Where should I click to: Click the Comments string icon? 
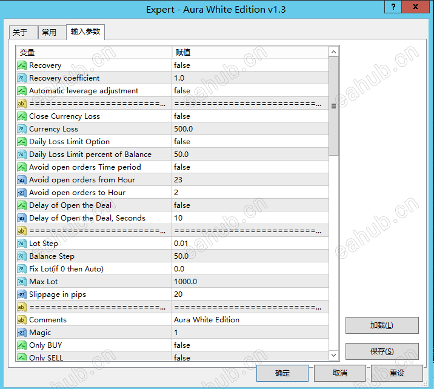[22, 320]
